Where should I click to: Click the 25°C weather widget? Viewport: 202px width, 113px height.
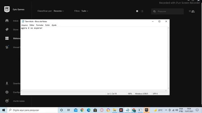point(158,110)
